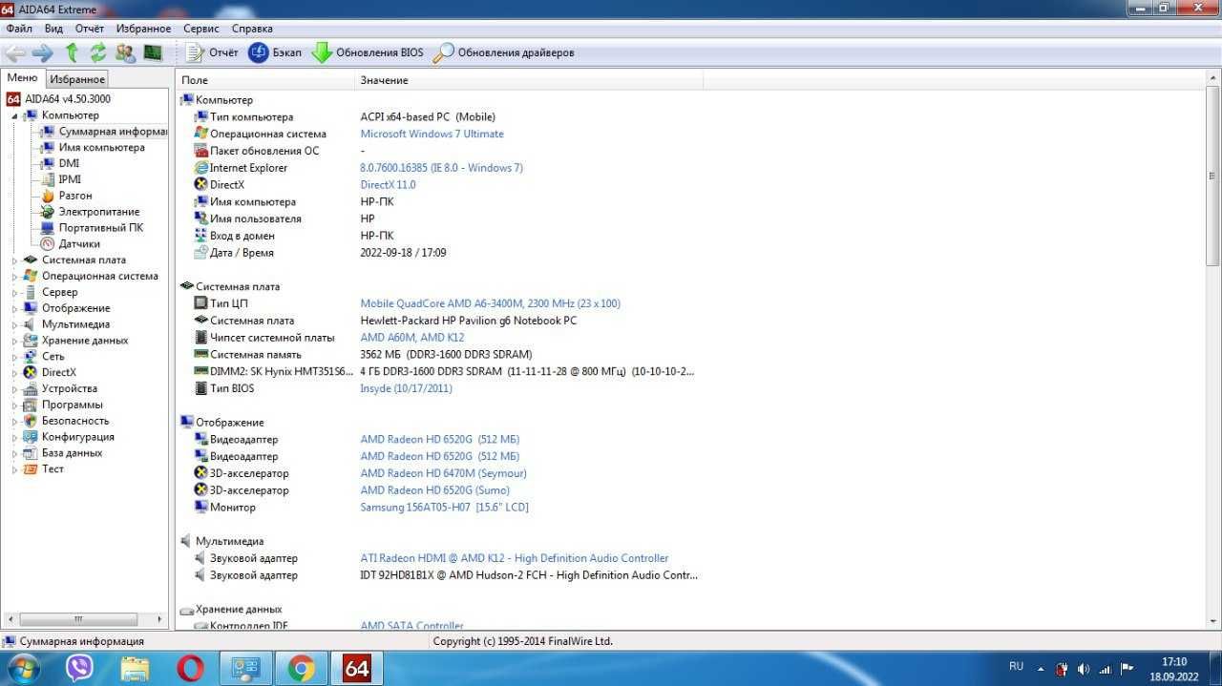Open Обновления BIOS in the toolbar
Image resolution: width=1222 pixels, height=686 pixels.
click(368, 52)
